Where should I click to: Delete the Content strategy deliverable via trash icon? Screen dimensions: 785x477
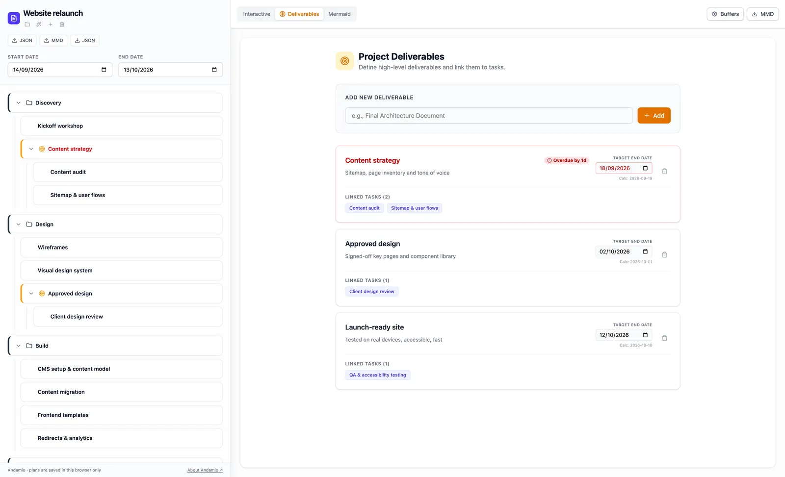pyautogui.click(x=664, y=171)
